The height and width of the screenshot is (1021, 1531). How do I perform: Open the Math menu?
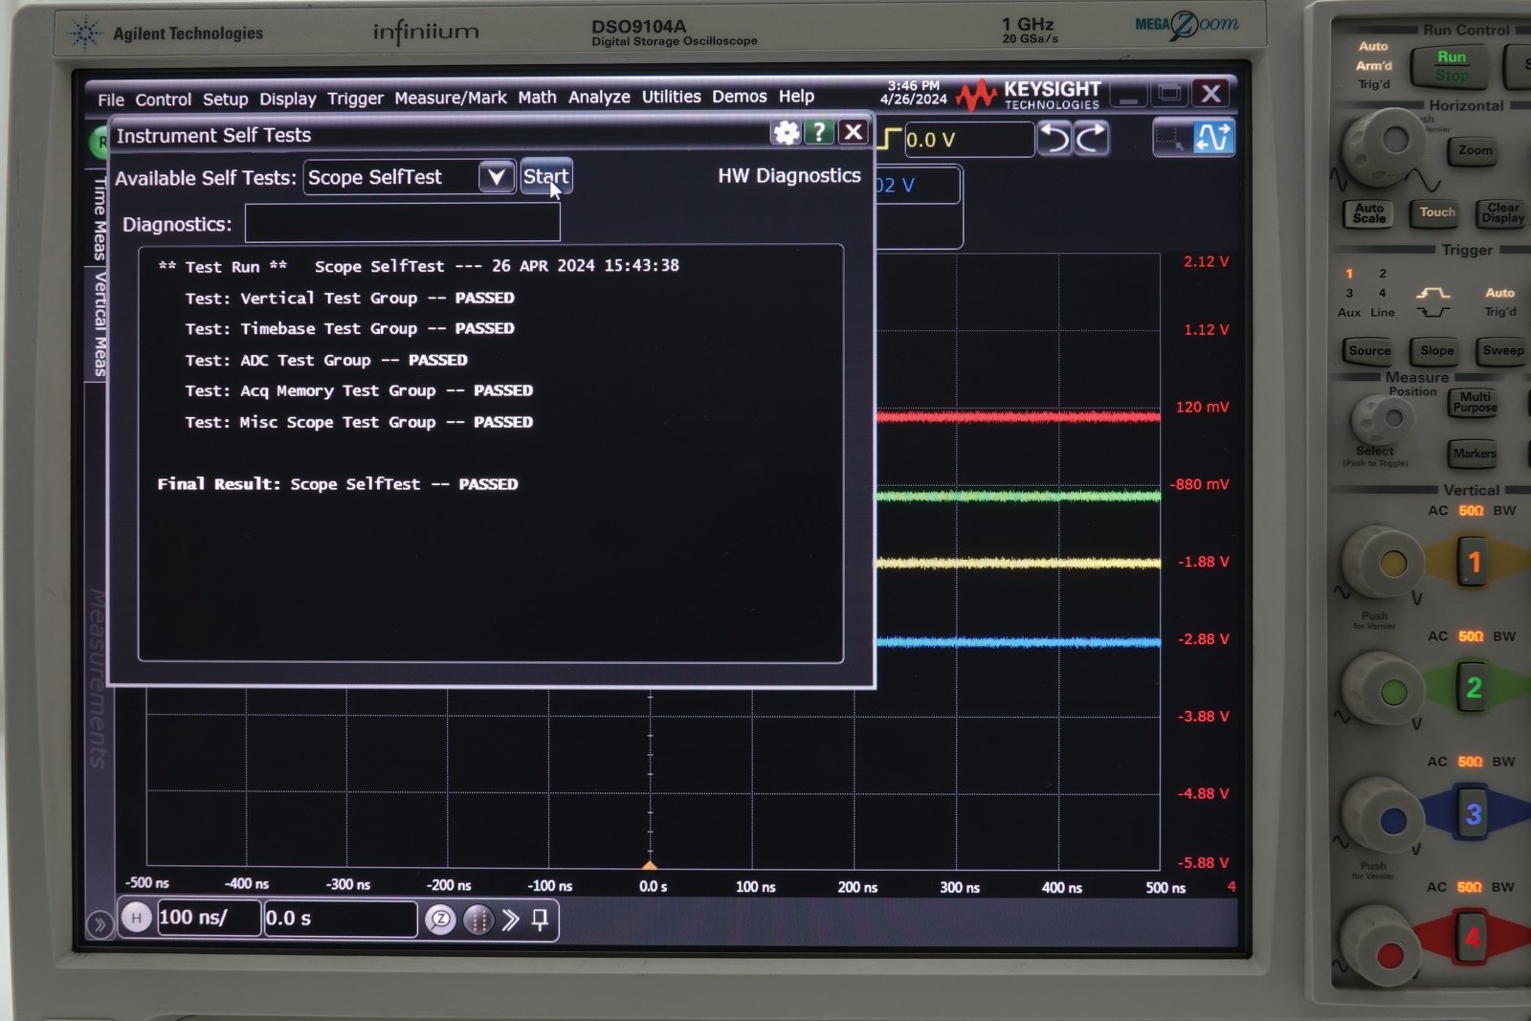point(537,98)
